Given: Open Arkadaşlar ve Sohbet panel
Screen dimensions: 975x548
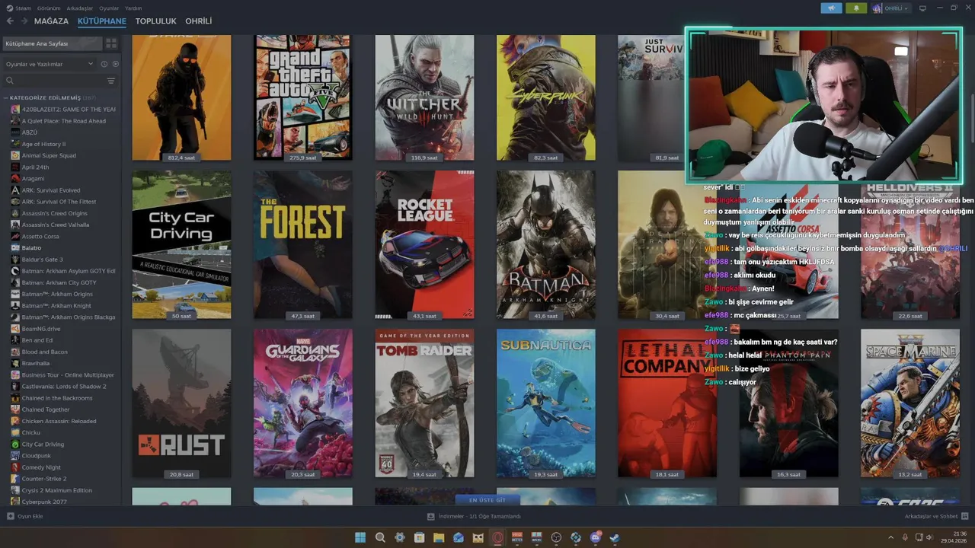Looking at the screenshot, I should tap(931, 516).
